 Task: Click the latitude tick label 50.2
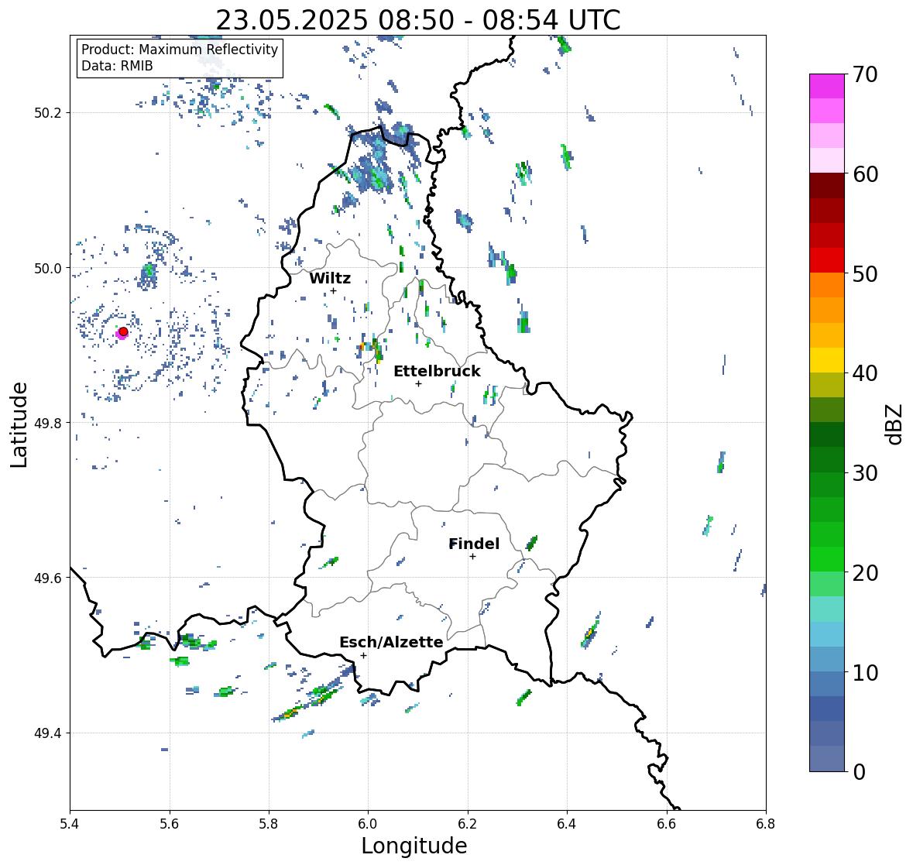click(x=48, y=113)
